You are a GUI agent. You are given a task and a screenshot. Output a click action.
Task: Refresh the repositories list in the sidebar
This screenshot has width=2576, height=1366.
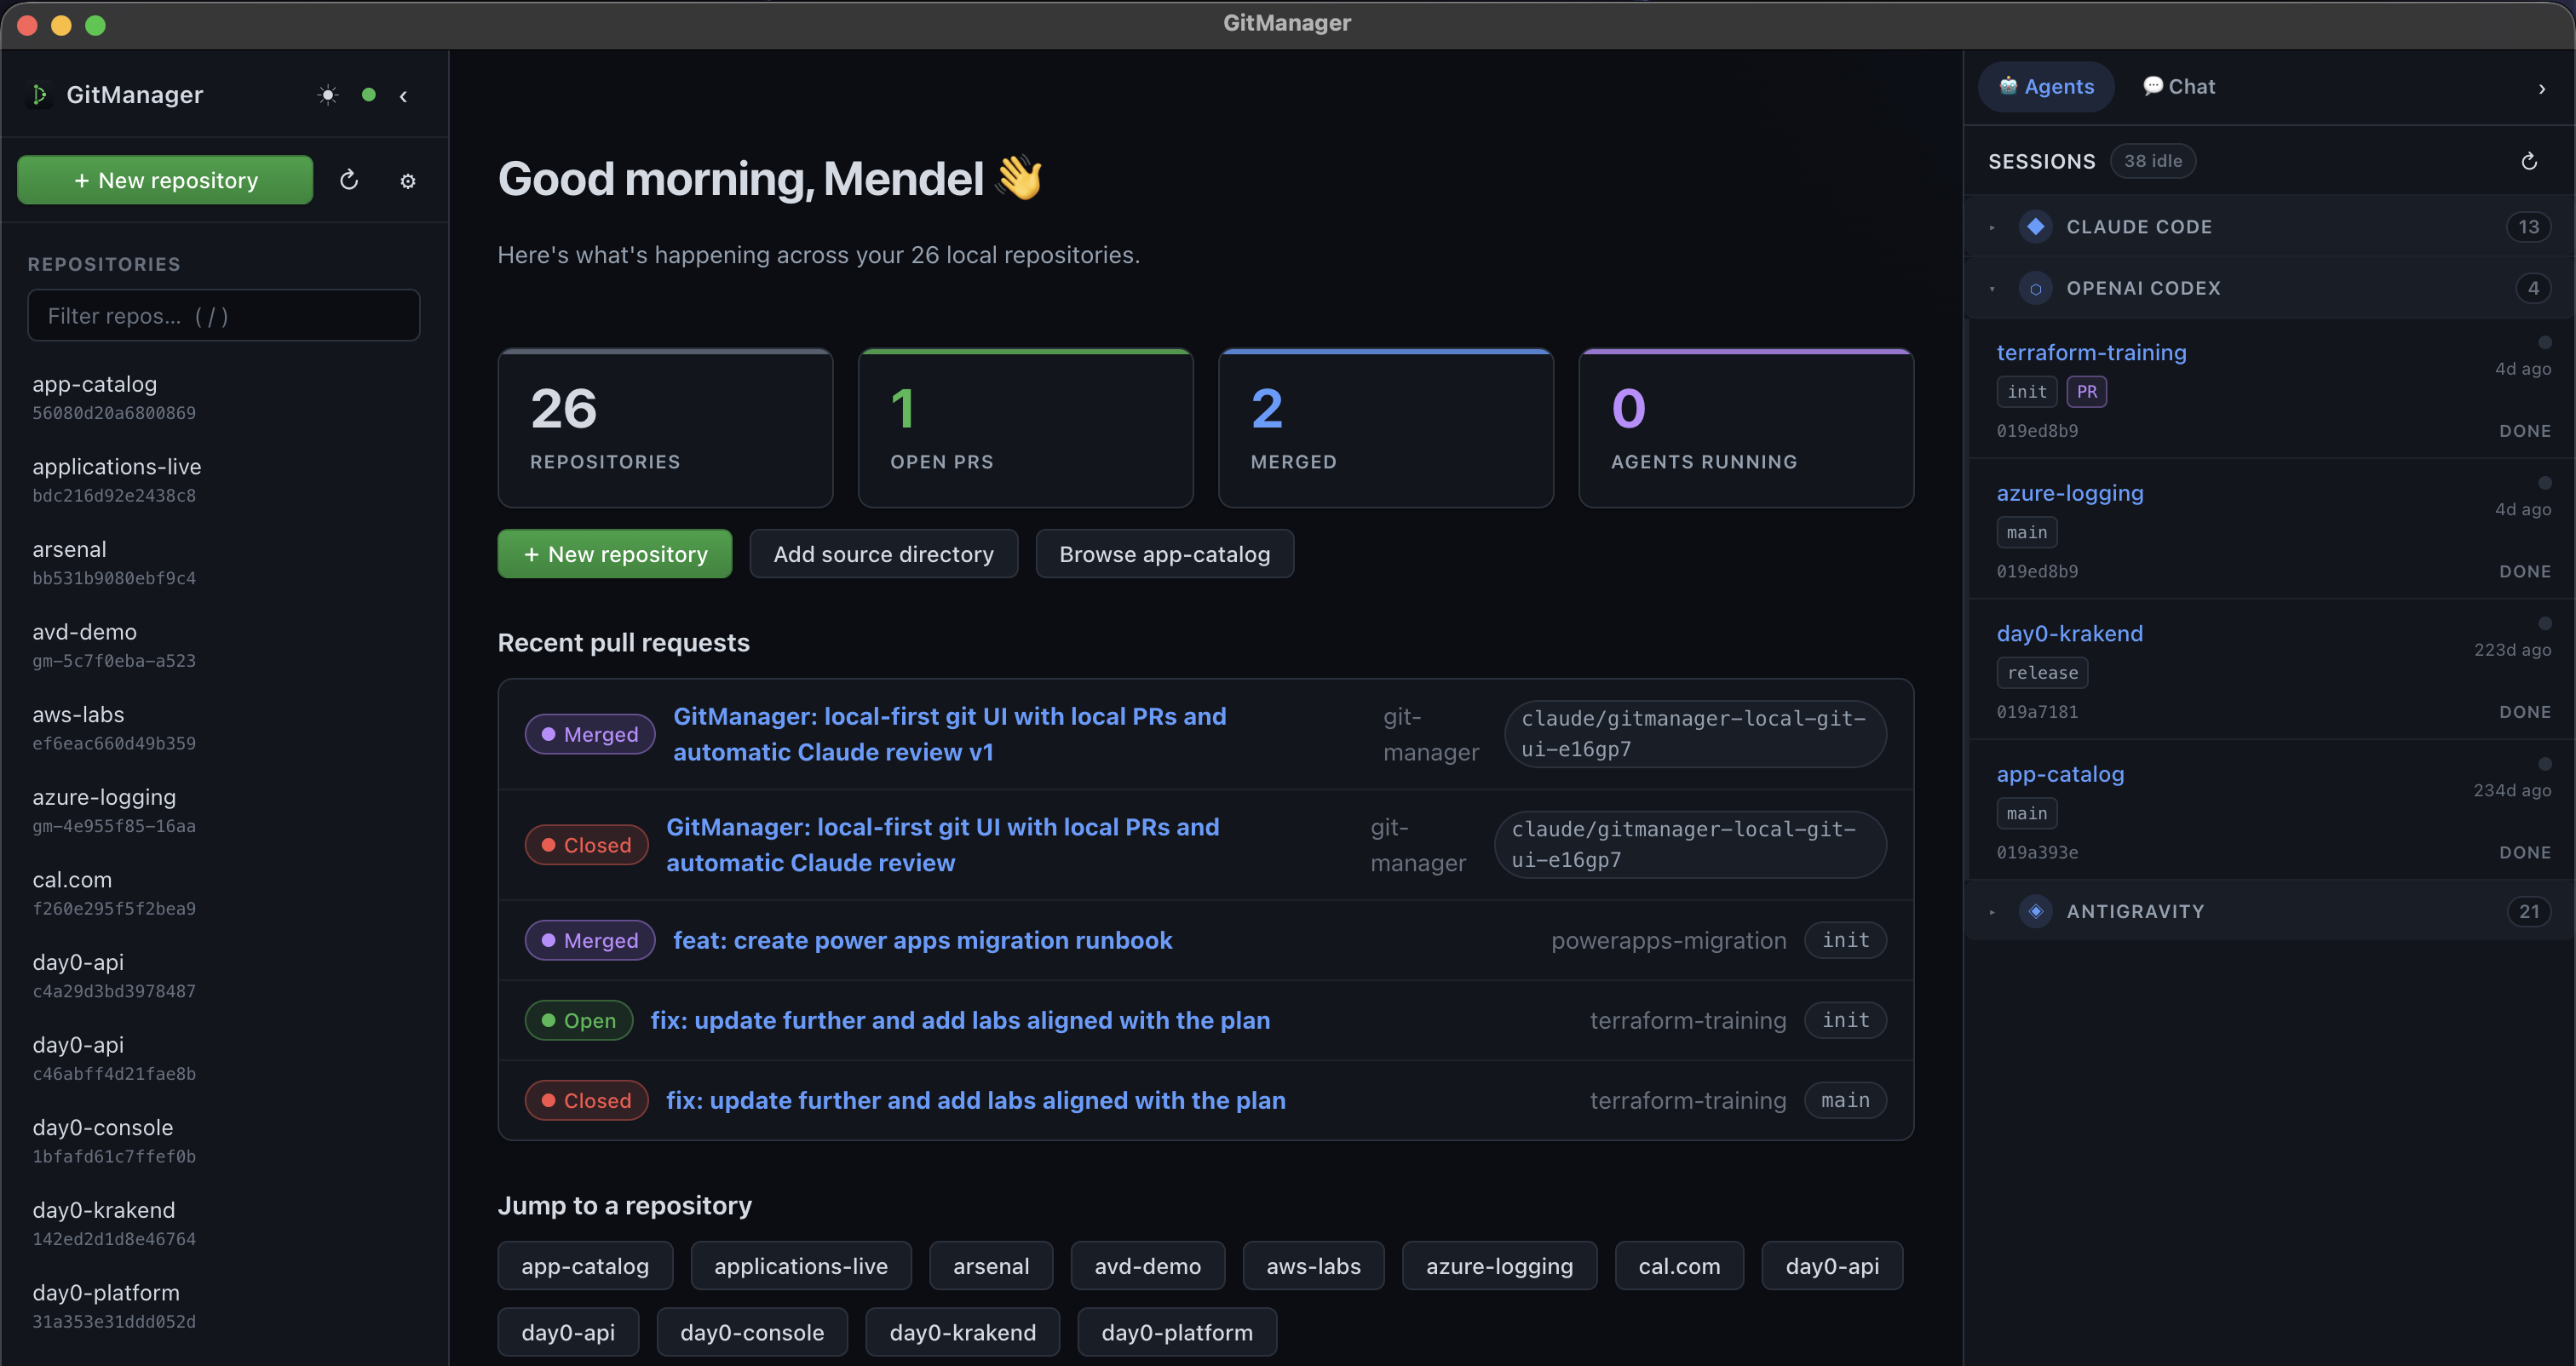click(x=349, y=180)
